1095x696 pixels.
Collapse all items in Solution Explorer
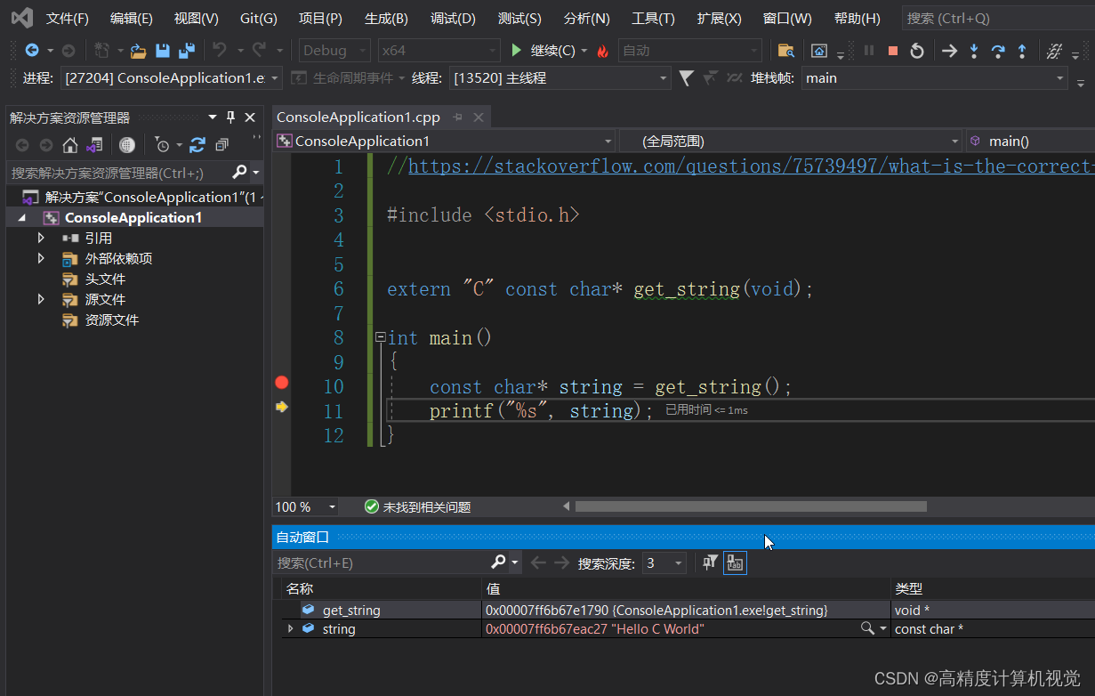pyautogui.click(x=221, y=145)
